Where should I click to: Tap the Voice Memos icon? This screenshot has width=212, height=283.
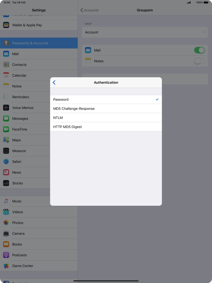(x=6, y=108)
